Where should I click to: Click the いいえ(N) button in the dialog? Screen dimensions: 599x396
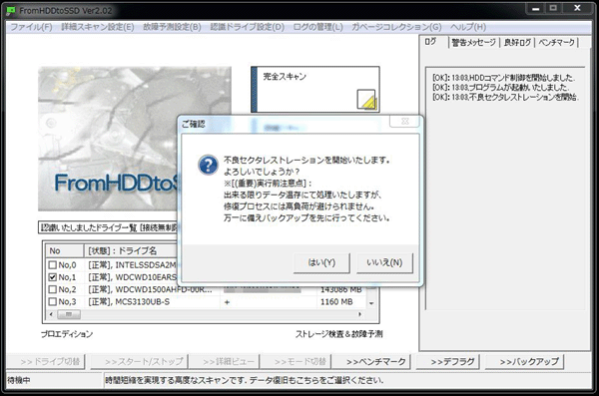click(x=384, y=262)
